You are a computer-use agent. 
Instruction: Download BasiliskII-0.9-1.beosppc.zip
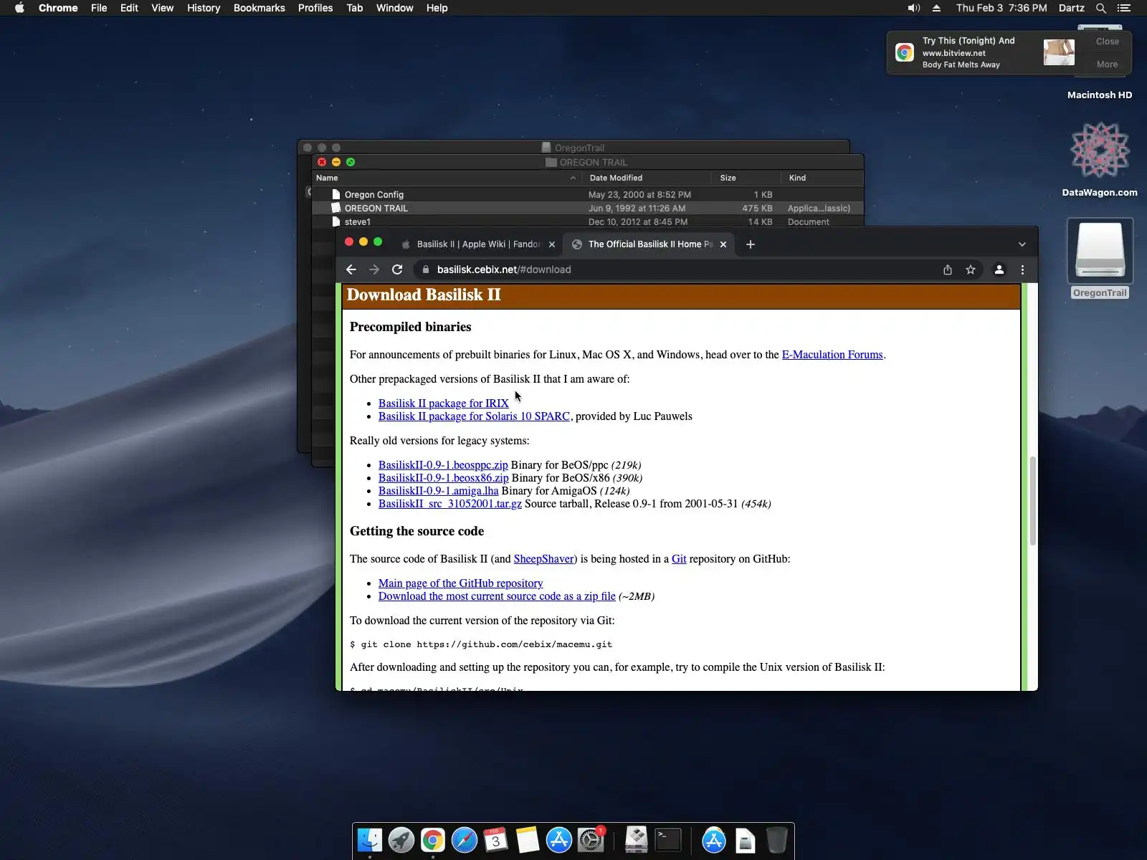(x=443, y=465)
